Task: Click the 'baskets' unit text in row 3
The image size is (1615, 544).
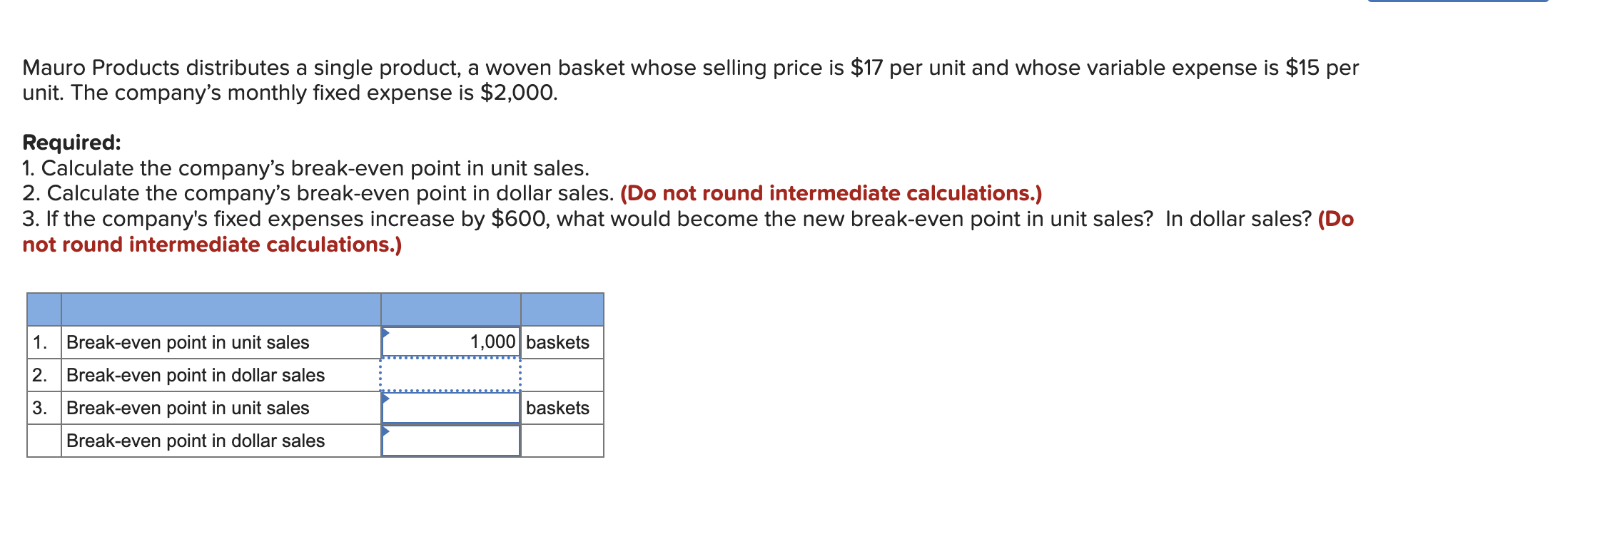Action: (557, 408)
